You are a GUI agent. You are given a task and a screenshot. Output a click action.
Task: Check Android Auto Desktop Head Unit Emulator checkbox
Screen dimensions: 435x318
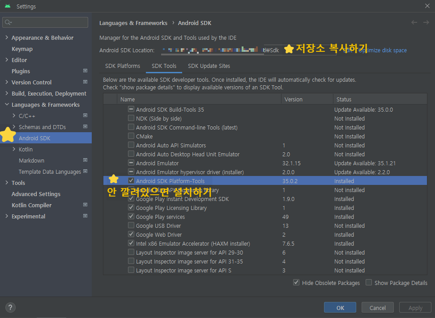131,154
